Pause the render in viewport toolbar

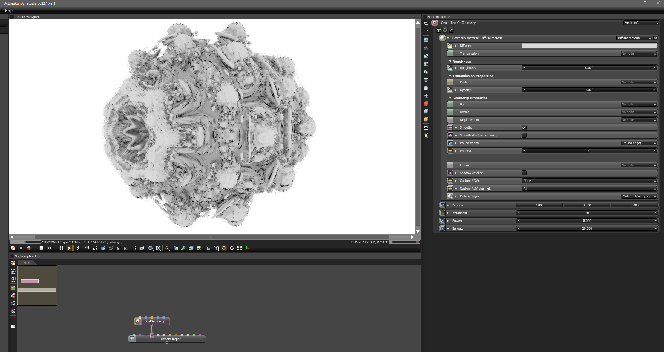tap(61, 248)
